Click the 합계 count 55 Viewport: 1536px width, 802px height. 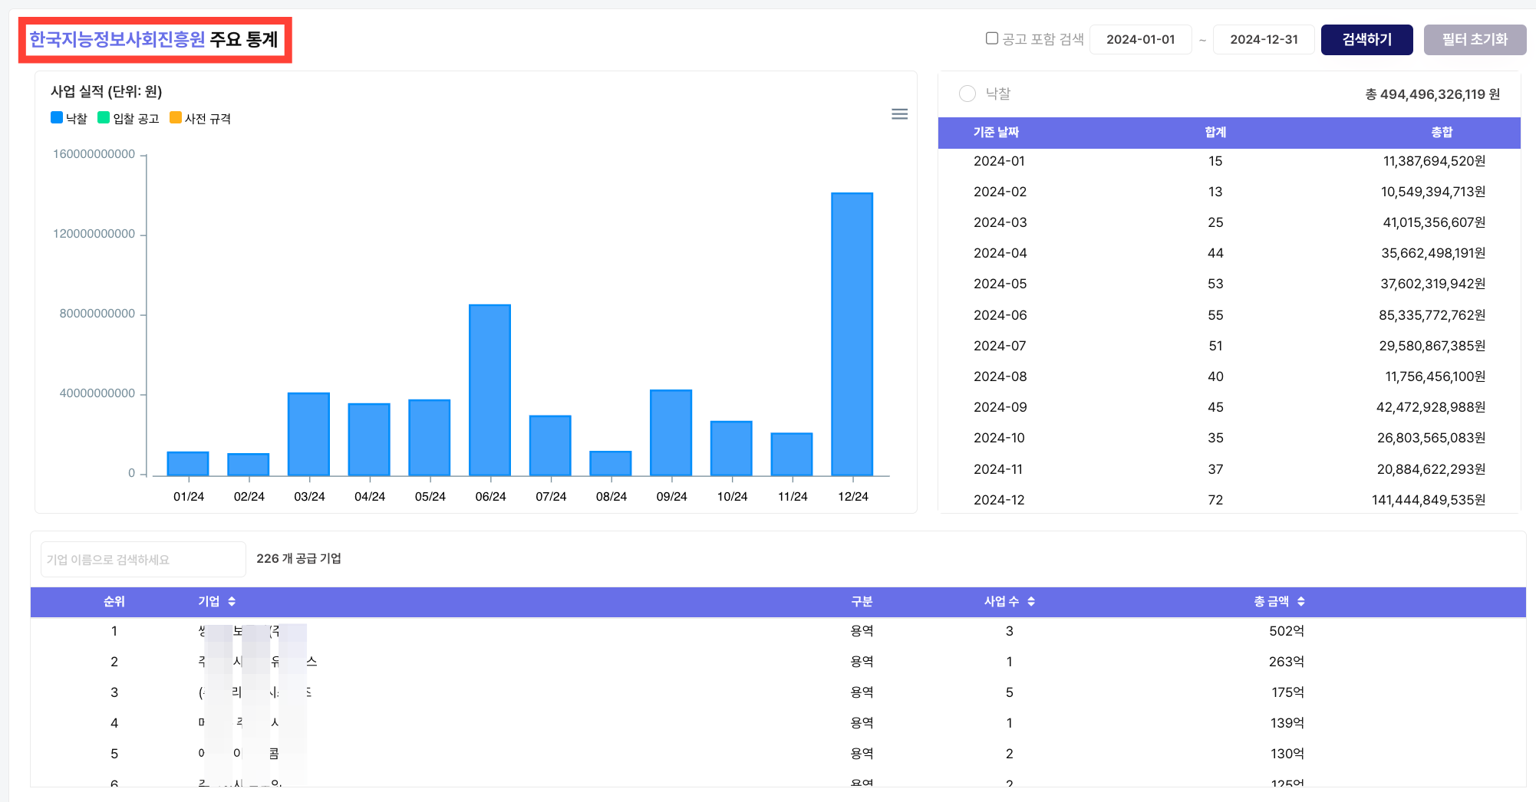click(x=1215, y=315)
